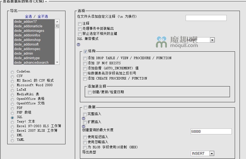Toggle 结构 section checkbox
246x159 pixels.
point(85,51)
